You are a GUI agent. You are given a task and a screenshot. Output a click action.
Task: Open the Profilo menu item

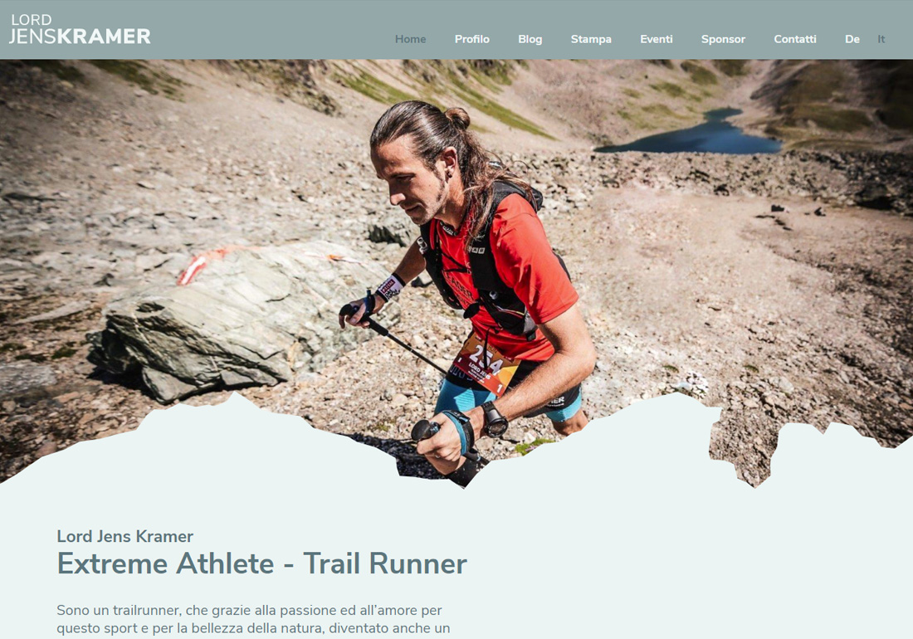tap(471, 39)
